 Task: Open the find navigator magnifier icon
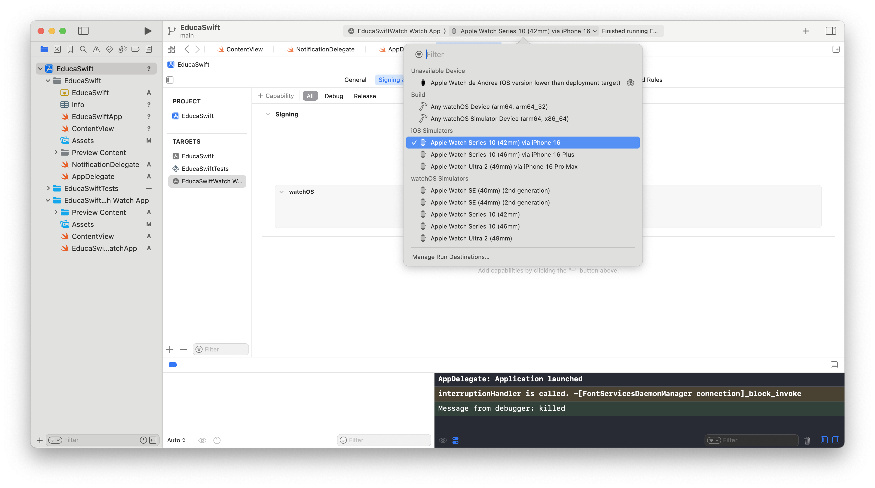coord(83,50)
